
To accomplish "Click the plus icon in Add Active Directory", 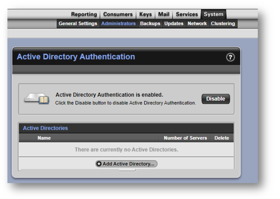I will 99,164.
